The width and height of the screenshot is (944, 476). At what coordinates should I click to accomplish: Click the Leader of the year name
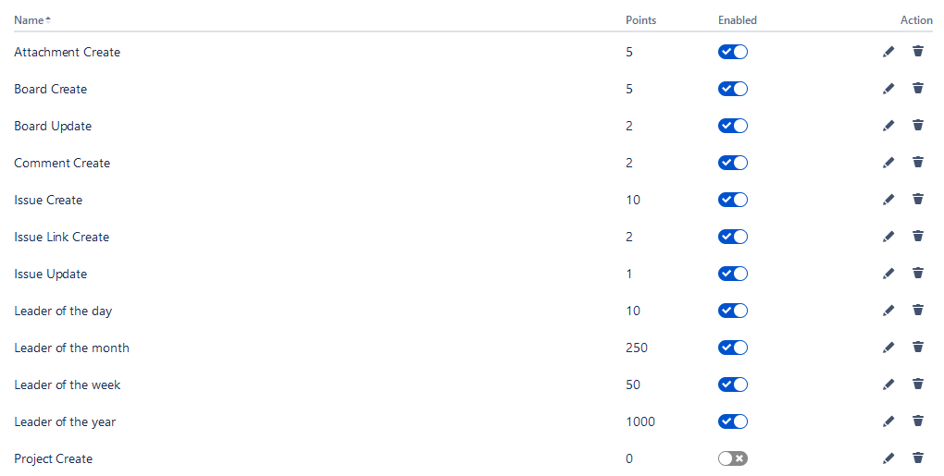pyautogui.click(x=65, y=421)
